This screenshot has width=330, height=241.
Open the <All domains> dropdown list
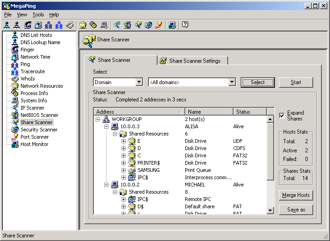[232, 82]
